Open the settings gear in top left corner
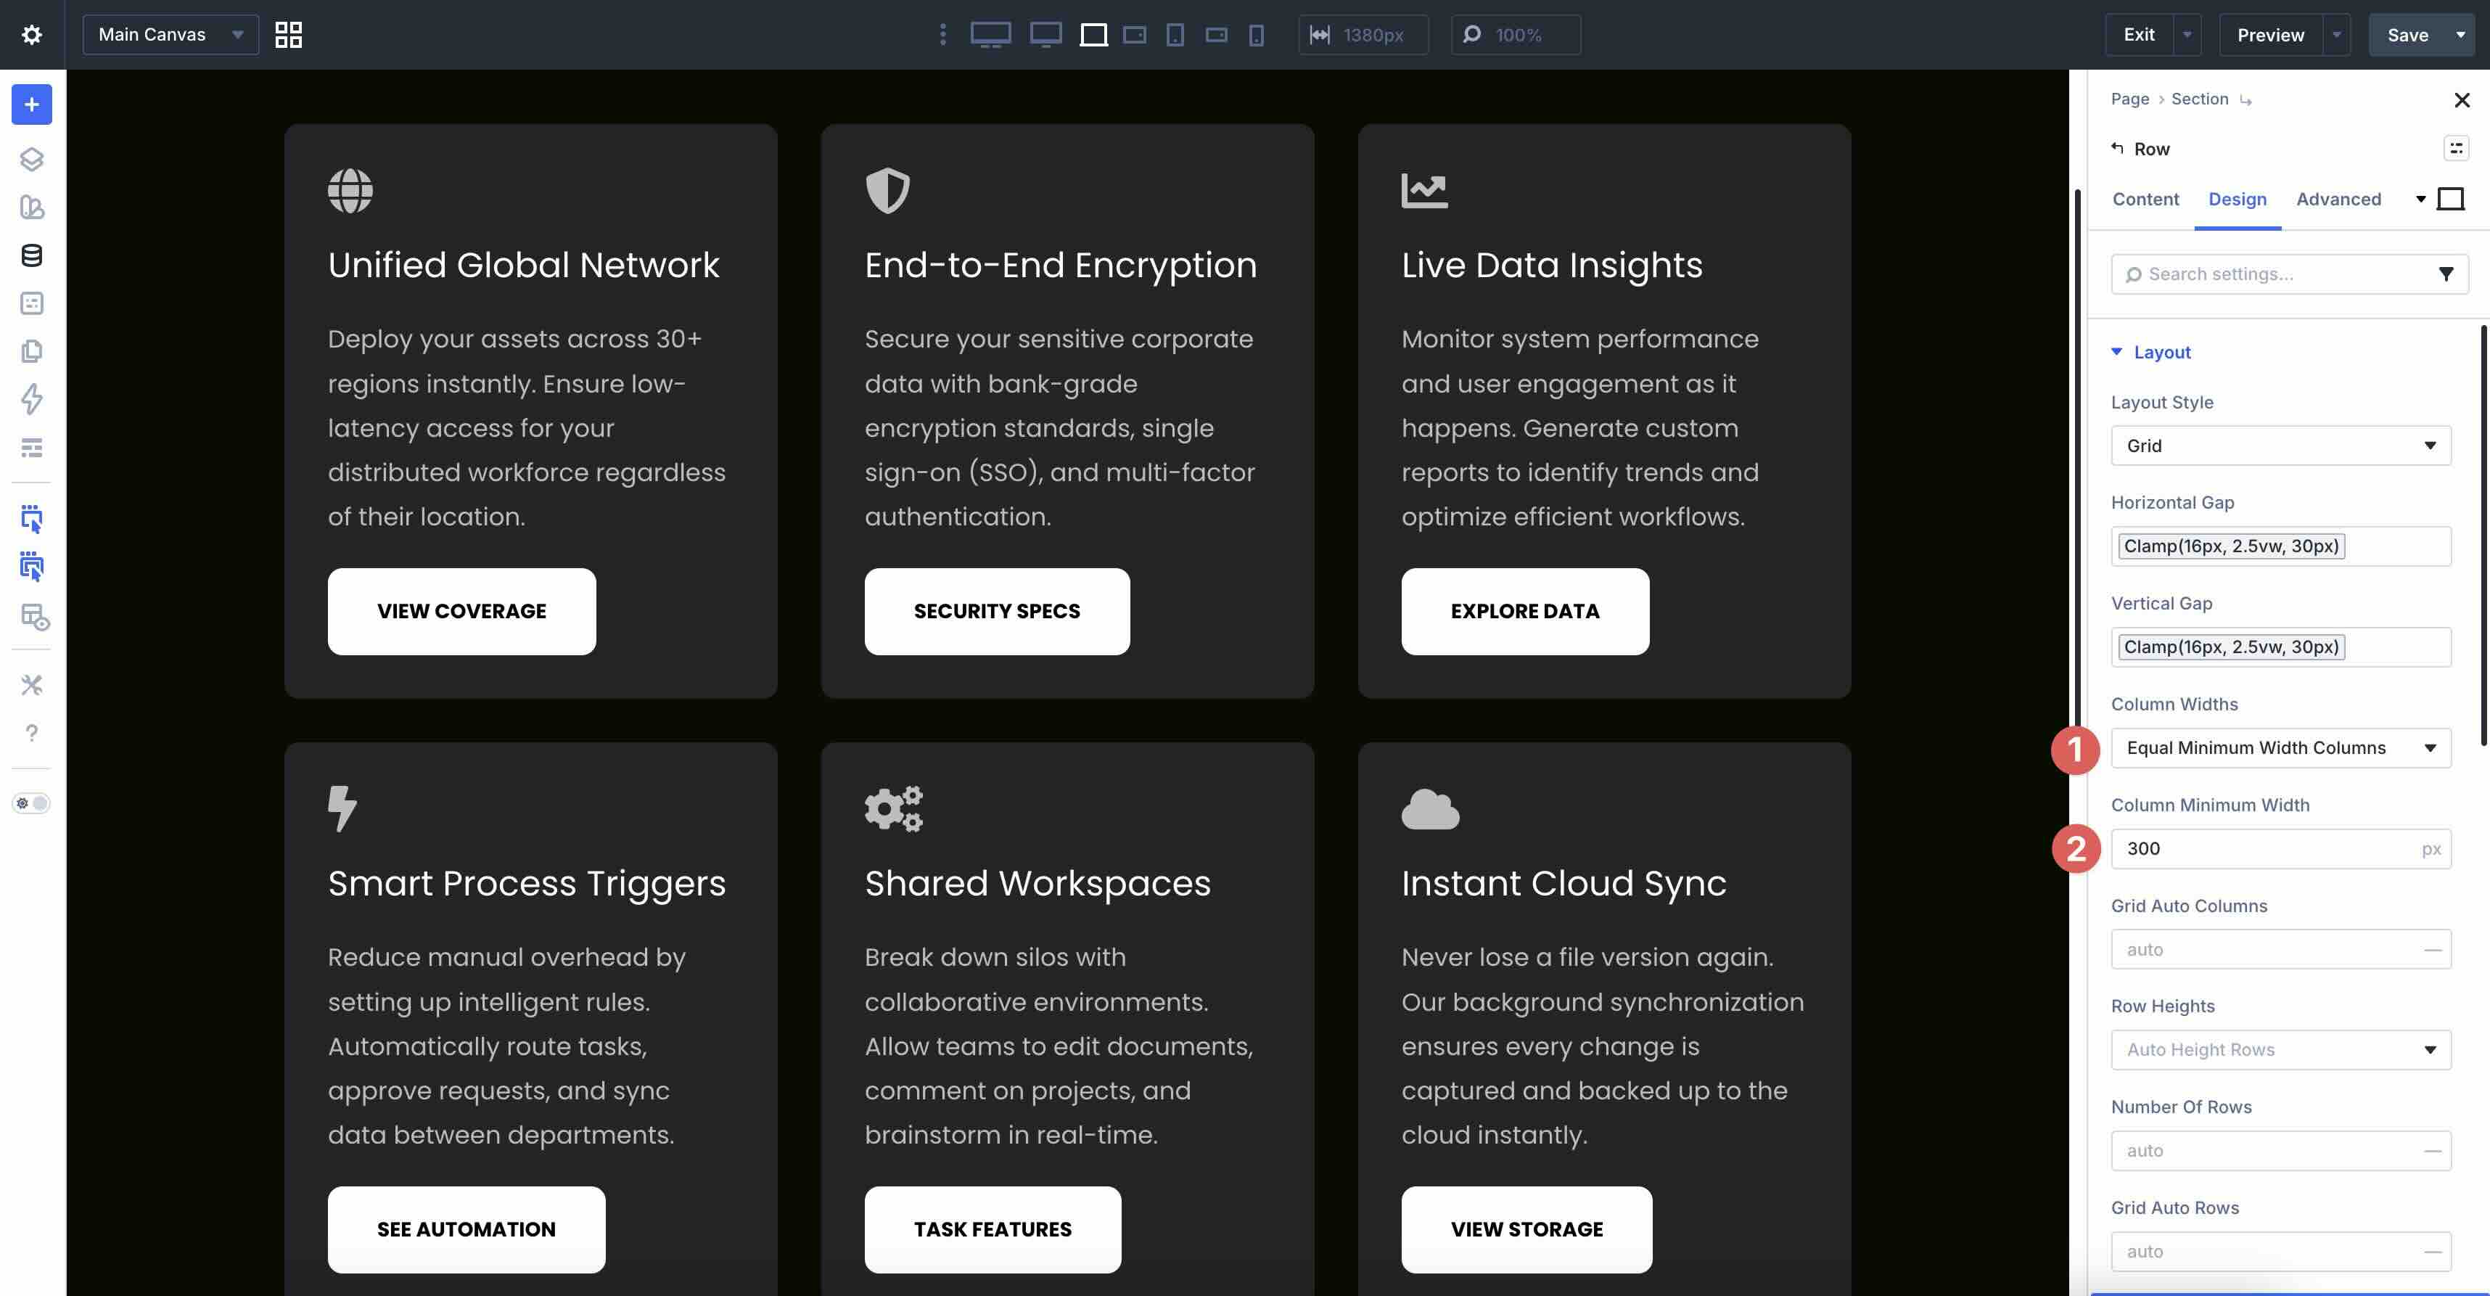Viewport: 2490px width, 1296px height. coord(32,34)
